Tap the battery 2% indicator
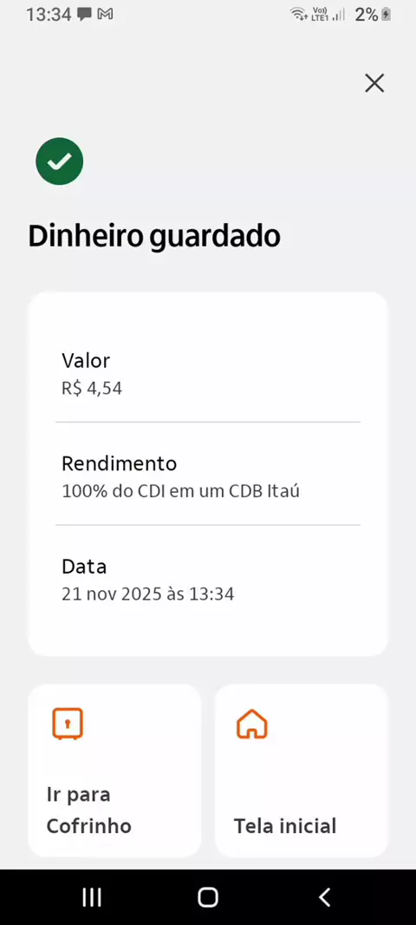416x925 pixels. click(x=373, y=14)
